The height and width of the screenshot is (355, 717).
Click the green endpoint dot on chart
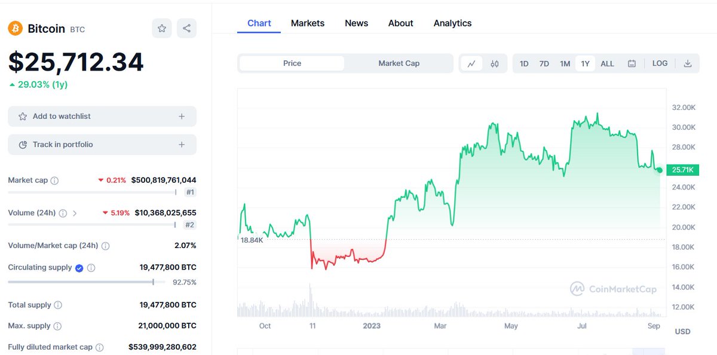click(660, 170)
